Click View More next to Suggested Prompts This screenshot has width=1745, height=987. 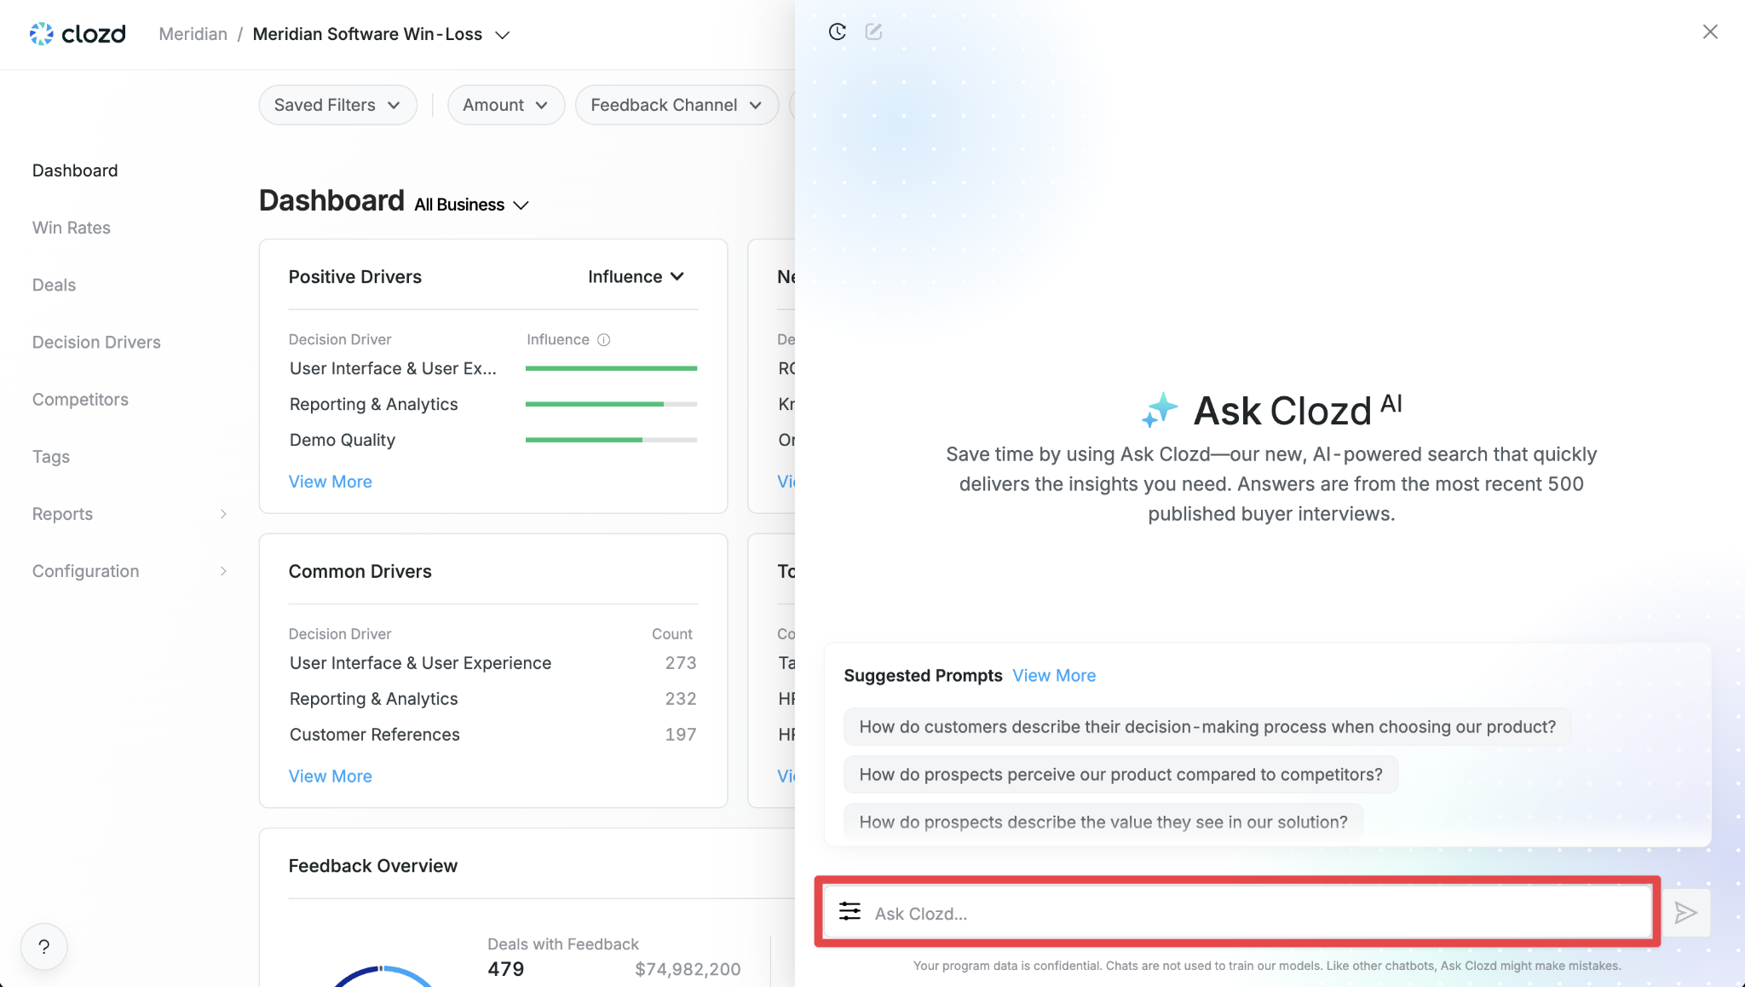(x=1054, y=676)
